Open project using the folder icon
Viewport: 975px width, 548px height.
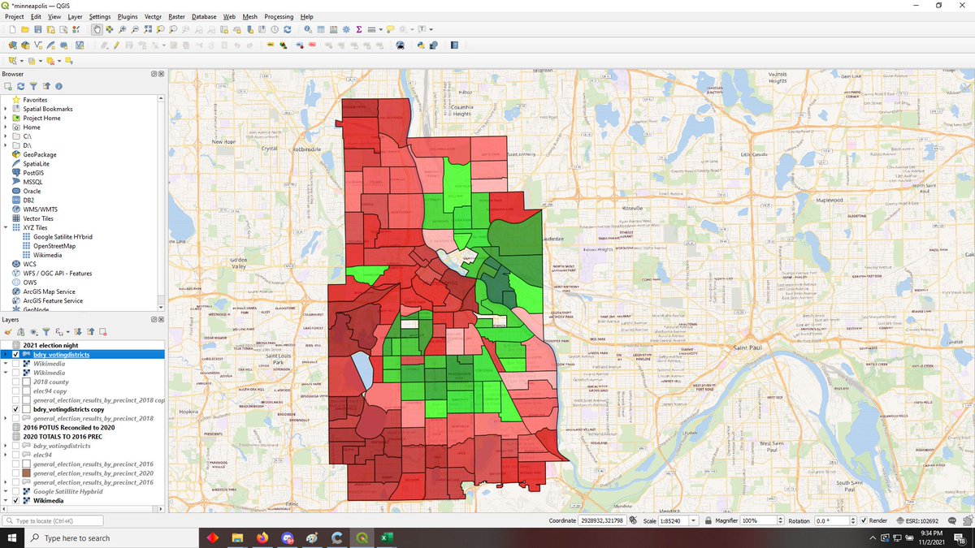coord(25,29)
